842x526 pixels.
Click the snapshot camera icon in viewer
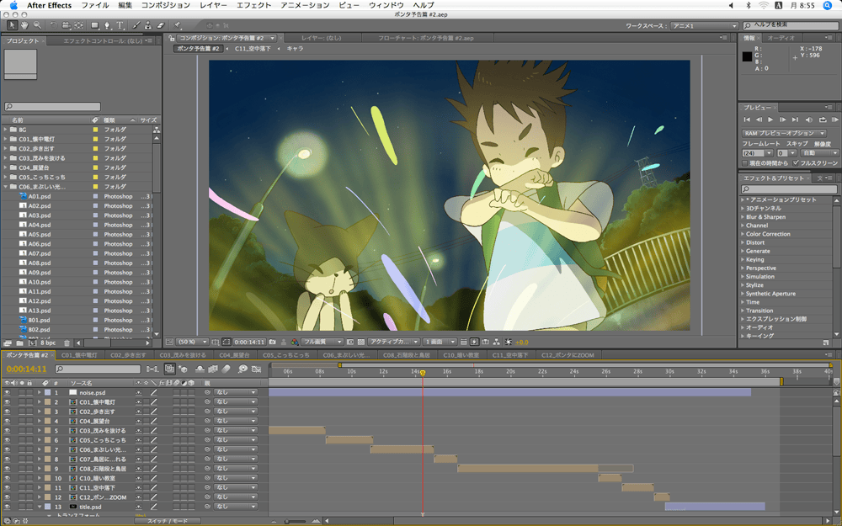pos(272,342)
